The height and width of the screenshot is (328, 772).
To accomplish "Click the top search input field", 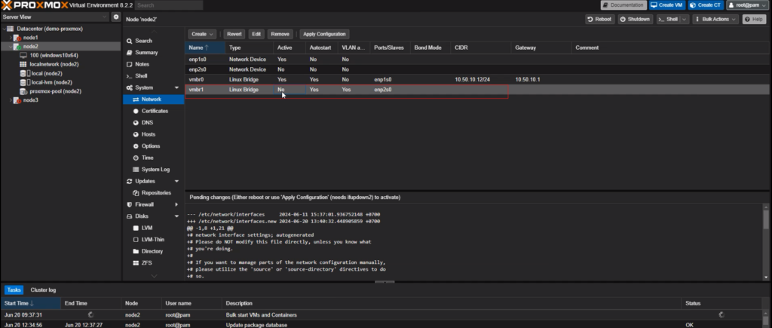I will (169, 5).
